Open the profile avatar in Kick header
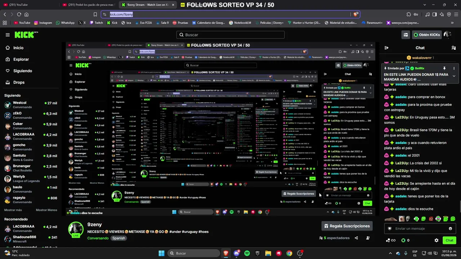 click(447, 35)
